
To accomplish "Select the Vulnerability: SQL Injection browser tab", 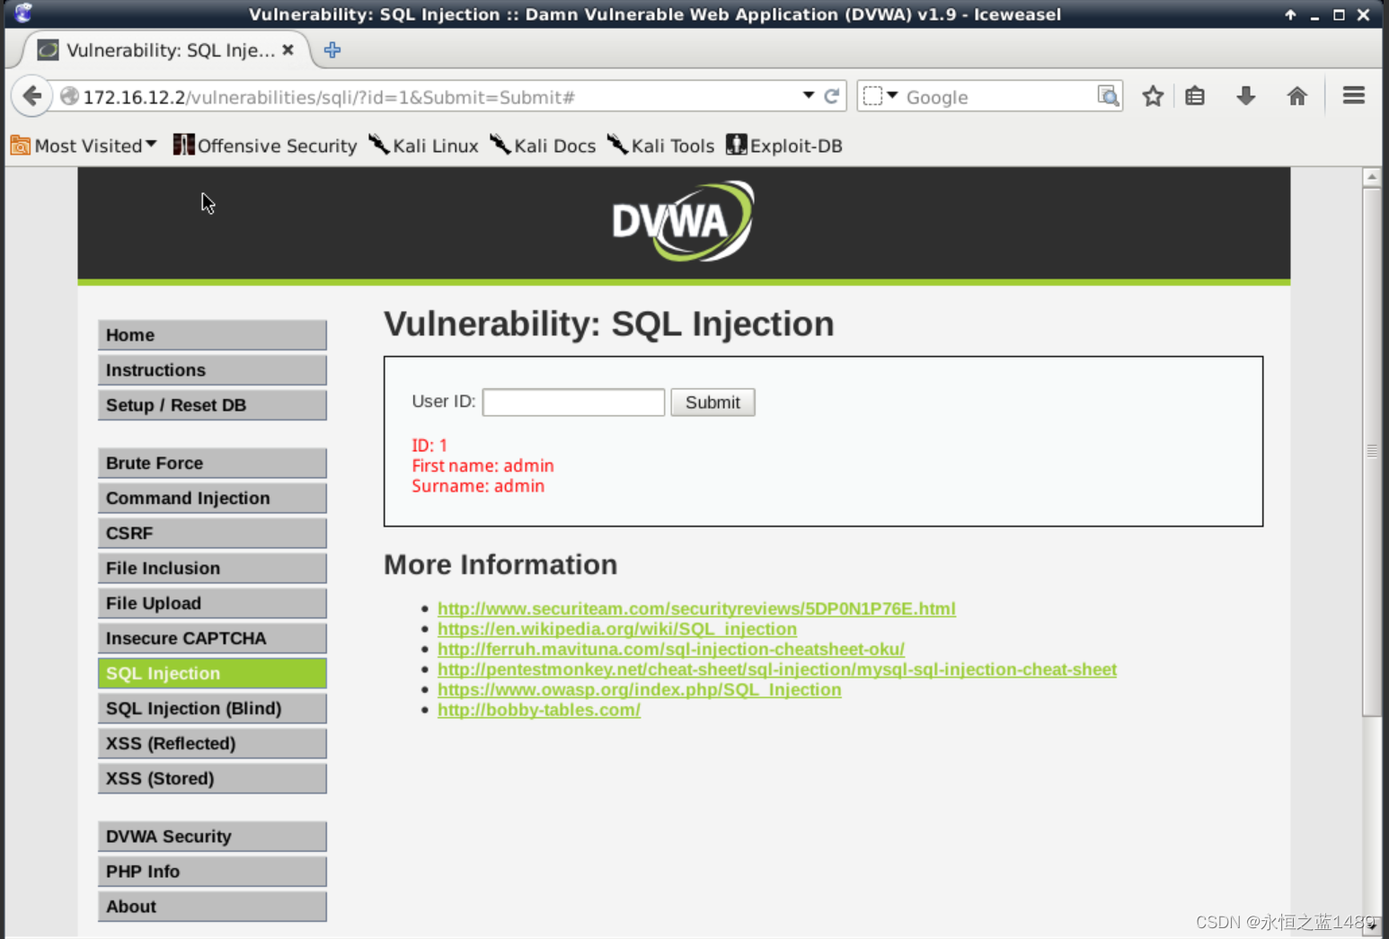I will pos(166,50).
